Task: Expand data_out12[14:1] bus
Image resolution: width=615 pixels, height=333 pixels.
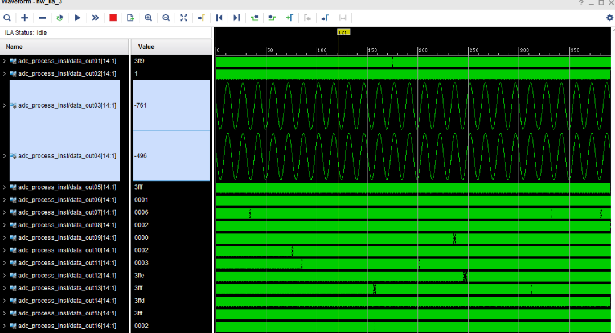Action: [x=5, y=276]
